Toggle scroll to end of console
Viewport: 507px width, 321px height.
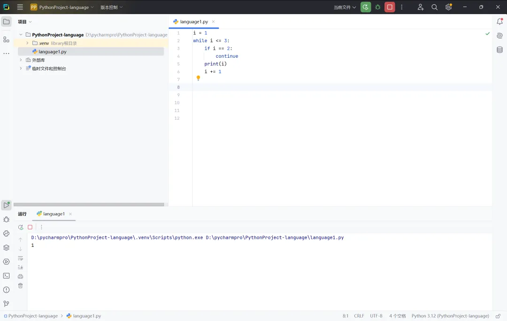pos(20,267)
